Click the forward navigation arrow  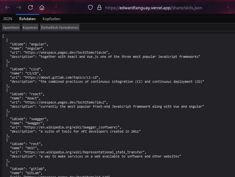[19, 7]
